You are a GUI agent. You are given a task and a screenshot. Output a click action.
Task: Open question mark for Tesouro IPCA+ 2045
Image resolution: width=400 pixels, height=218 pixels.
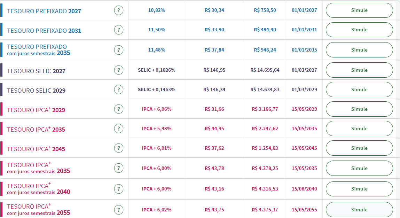pos(119,148)
